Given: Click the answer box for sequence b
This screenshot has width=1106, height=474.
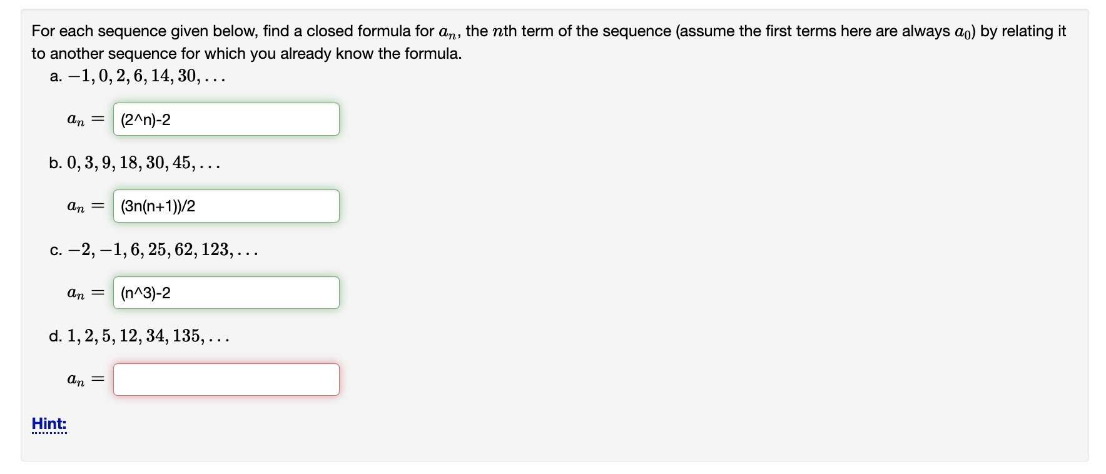Looking at the screenshot, I should pos(226,205).
